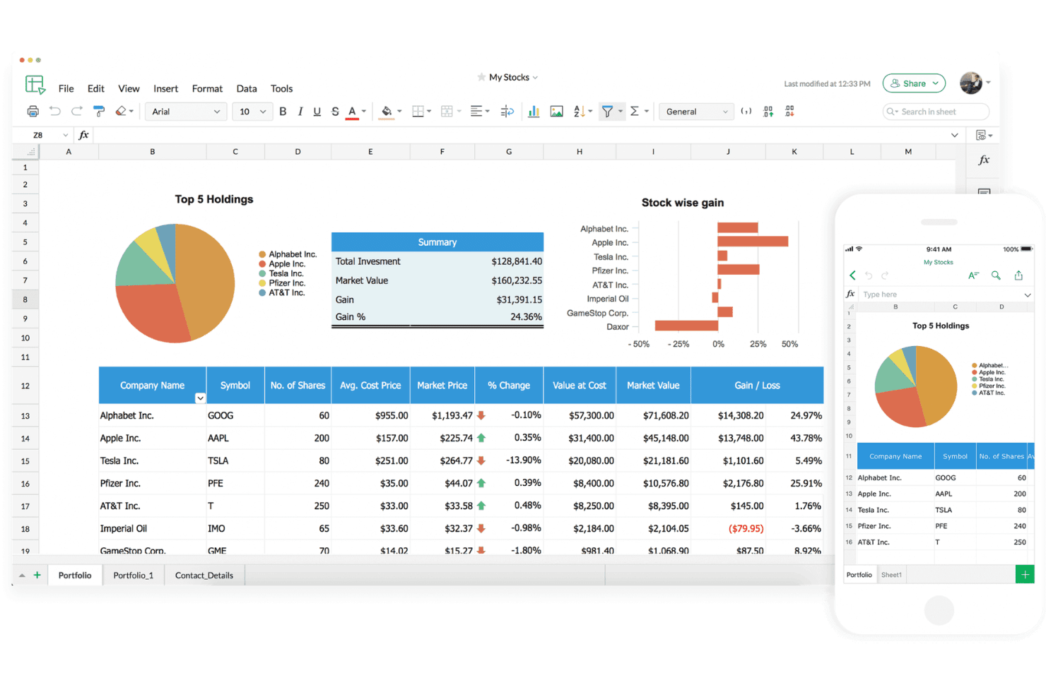Viewport: 1046px width, 697px height.
Task: Click the Zoho Sheet logo icon
Action: pyautogui.click(x=35, y=85)
